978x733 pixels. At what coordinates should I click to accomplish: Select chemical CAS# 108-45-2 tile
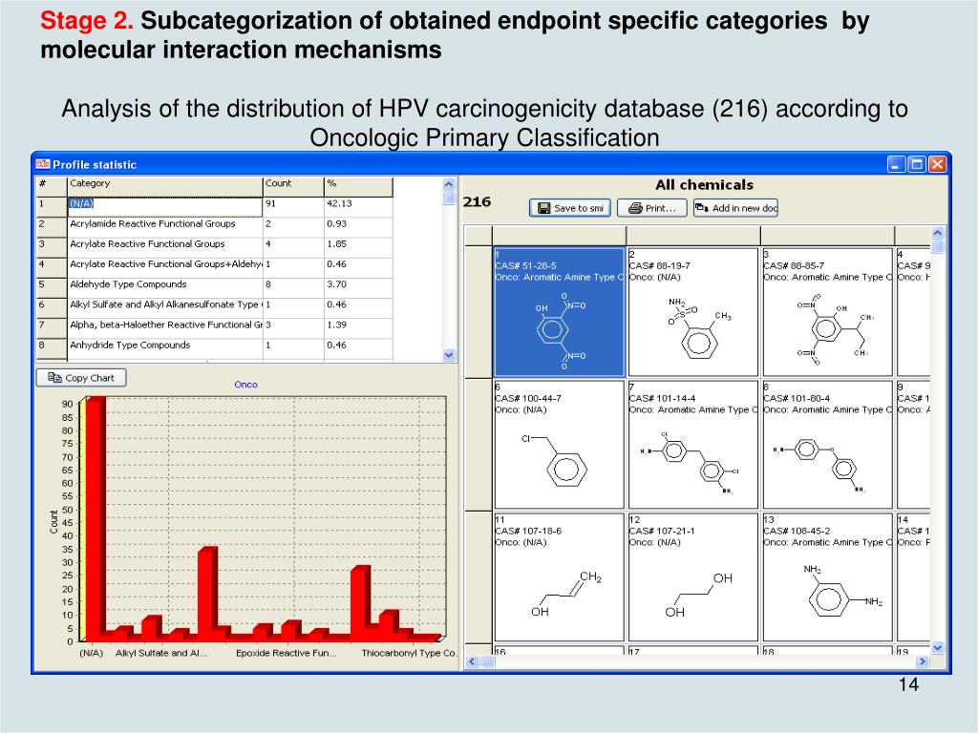tap(828, 577)
